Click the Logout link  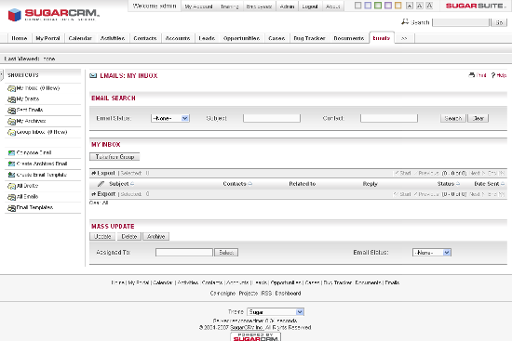tap(310, 7)
